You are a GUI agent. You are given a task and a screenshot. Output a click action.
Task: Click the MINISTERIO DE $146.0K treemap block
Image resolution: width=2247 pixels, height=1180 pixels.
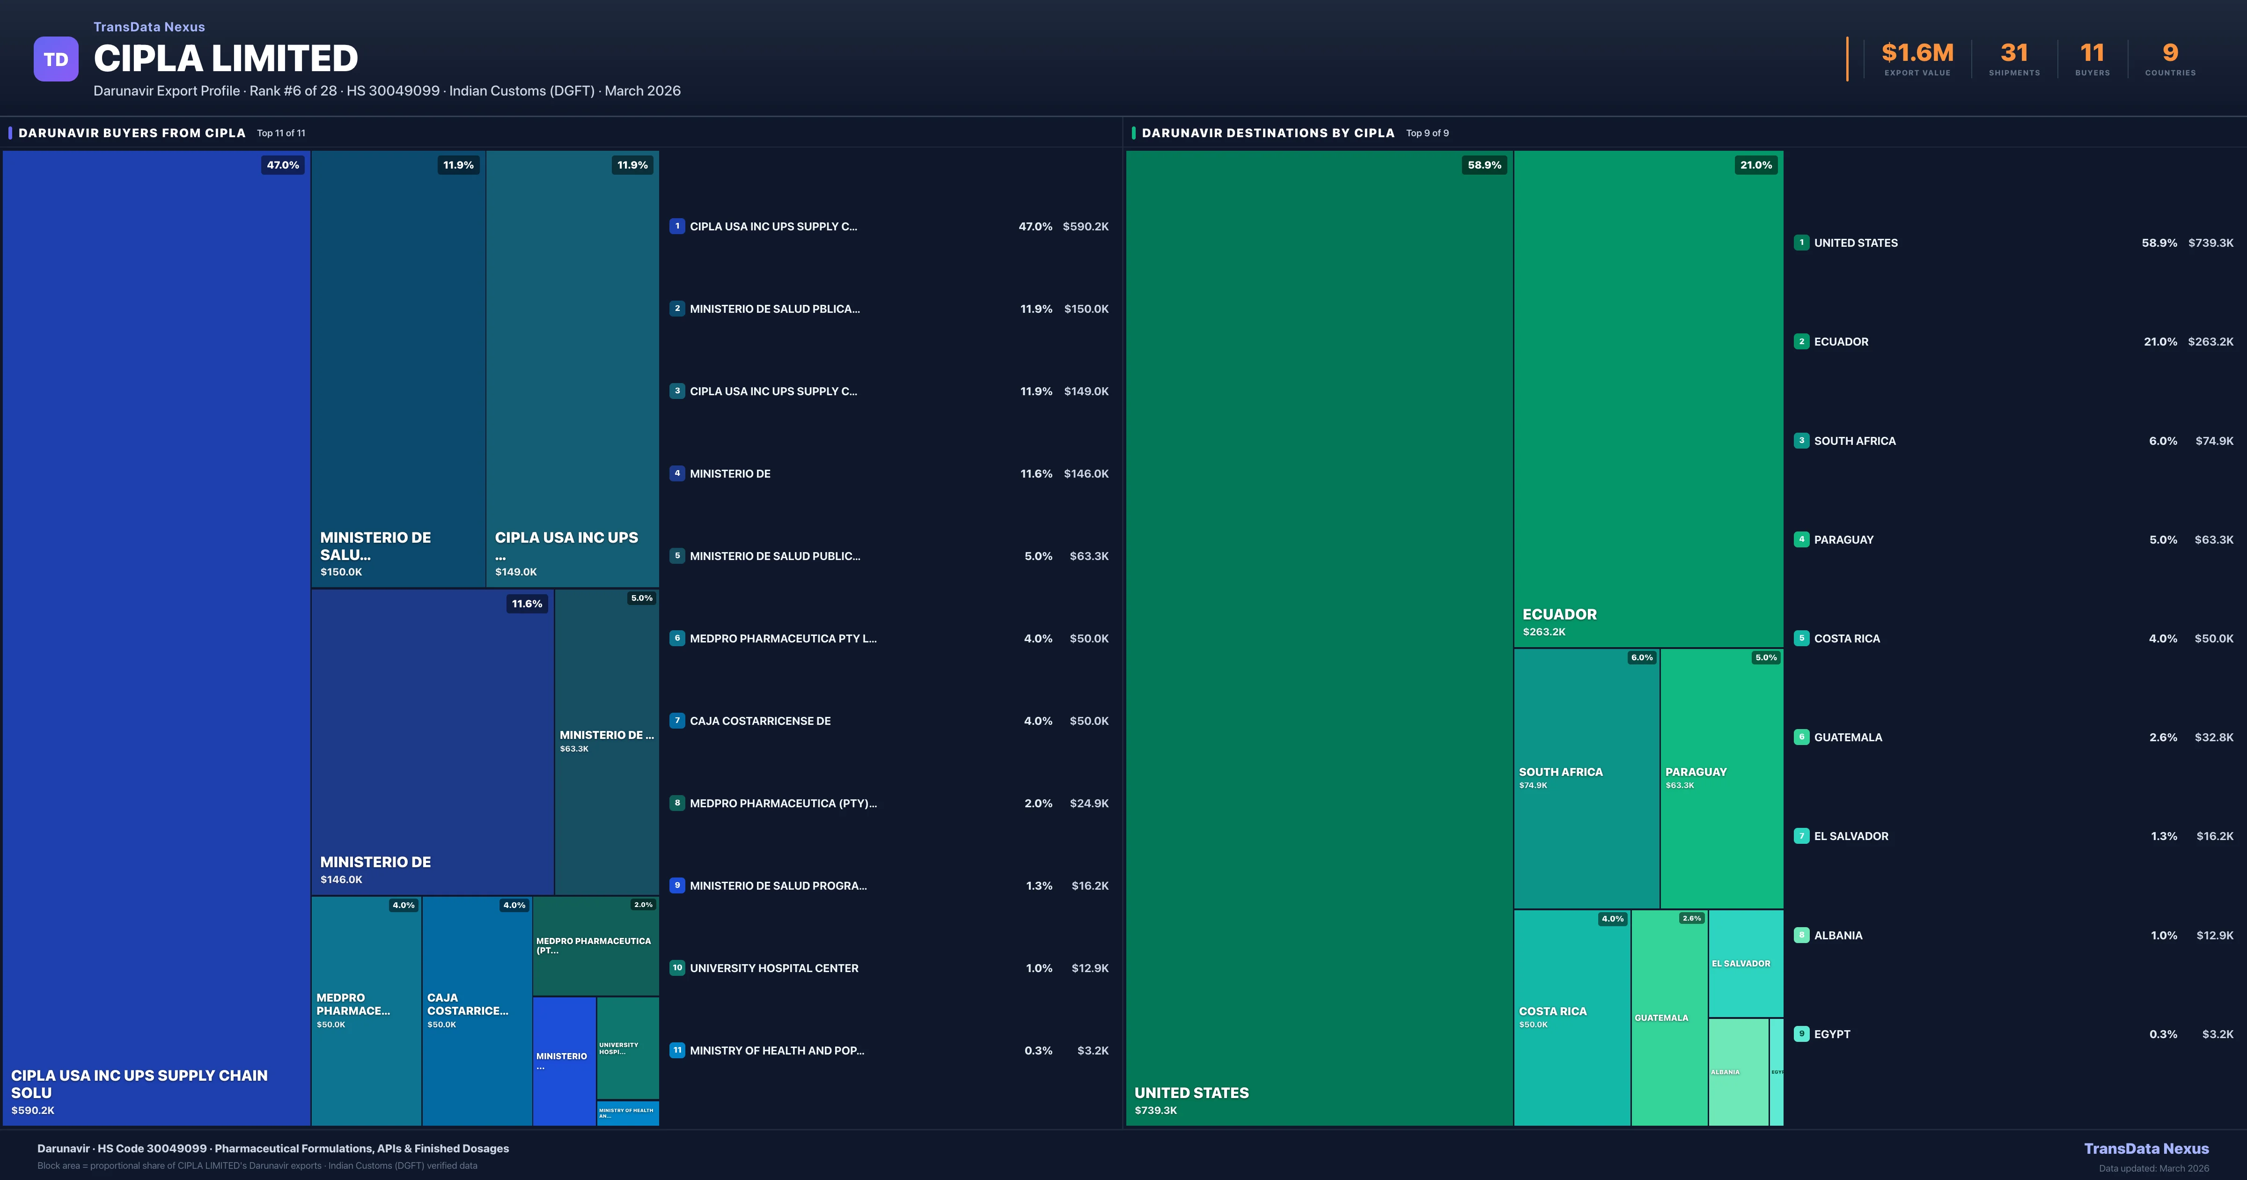(432, 742)
